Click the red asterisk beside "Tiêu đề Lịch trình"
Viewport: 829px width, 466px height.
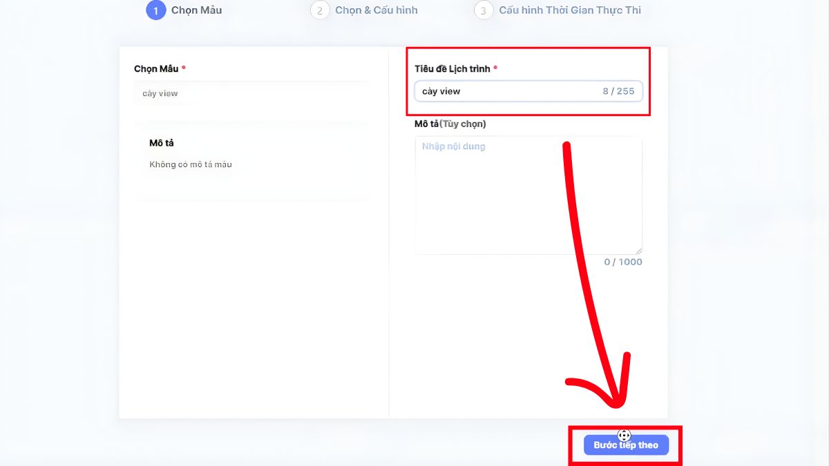pos(495,68)
